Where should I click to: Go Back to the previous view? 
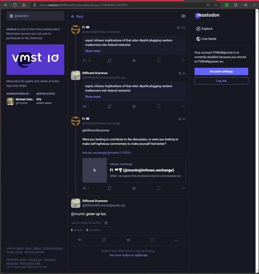tap(77, 16)
